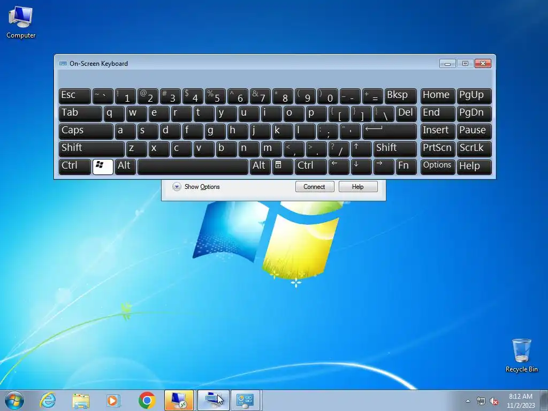The width and height of the screenshot is (548, 411).
Task: Click the Home key
Action: 438,96
